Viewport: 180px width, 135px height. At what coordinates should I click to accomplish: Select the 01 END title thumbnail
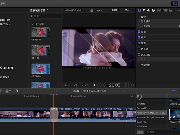(x=41, y=50)
